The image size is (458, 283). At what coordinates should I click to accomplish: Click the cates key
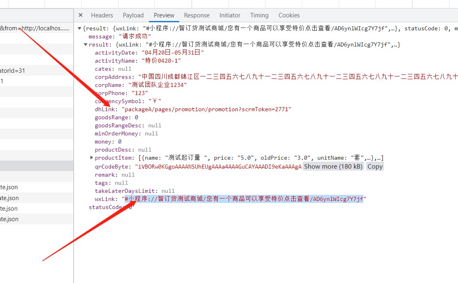pos(103,69)
